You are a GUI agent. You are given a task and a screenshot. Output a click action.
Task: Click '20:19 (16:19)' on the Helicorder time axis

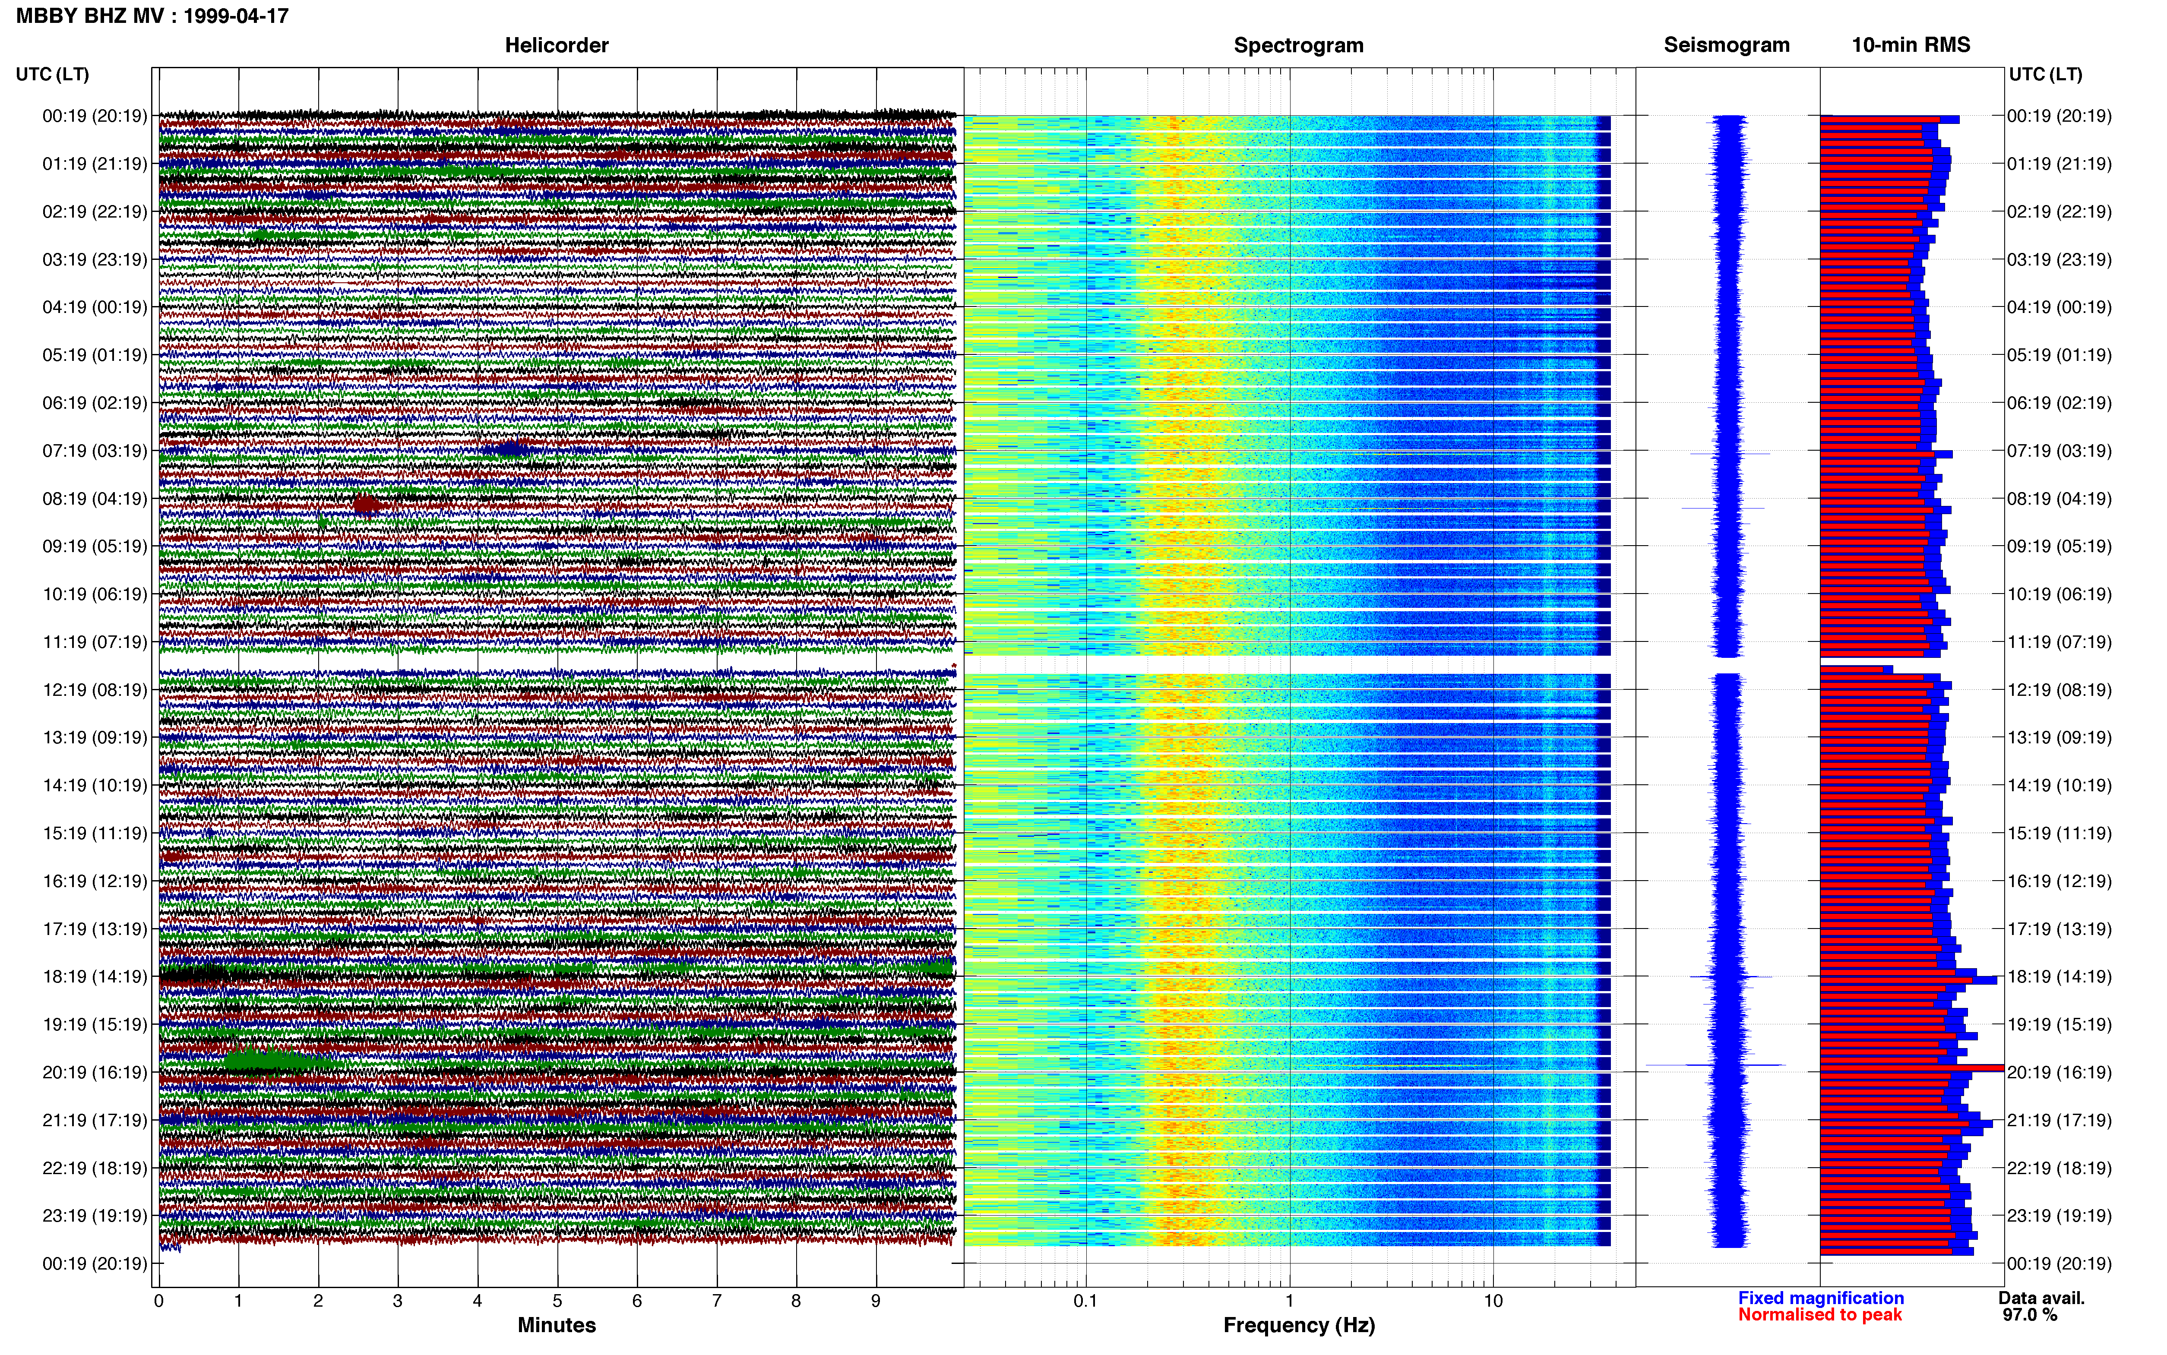point(94,1073)
